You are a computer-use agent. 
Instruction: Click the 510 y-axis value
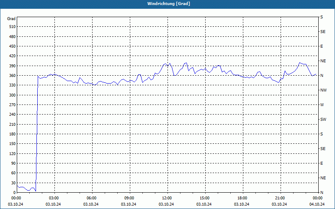[x=13, y=27]
